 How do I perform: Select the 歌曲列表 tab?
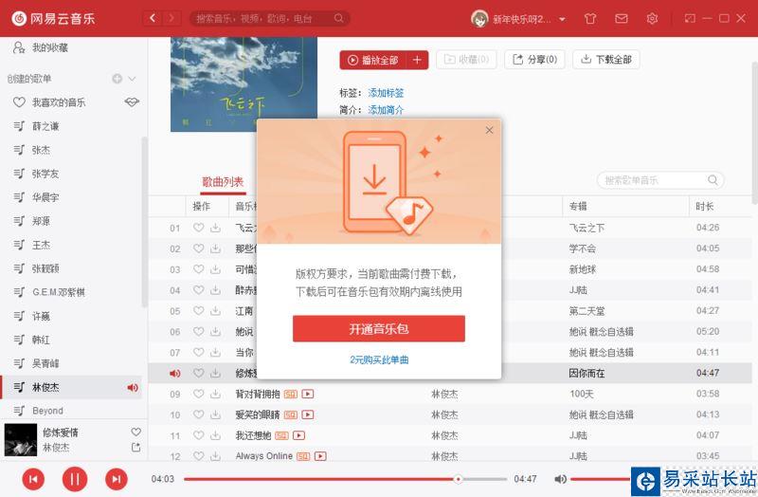point(223,182)
